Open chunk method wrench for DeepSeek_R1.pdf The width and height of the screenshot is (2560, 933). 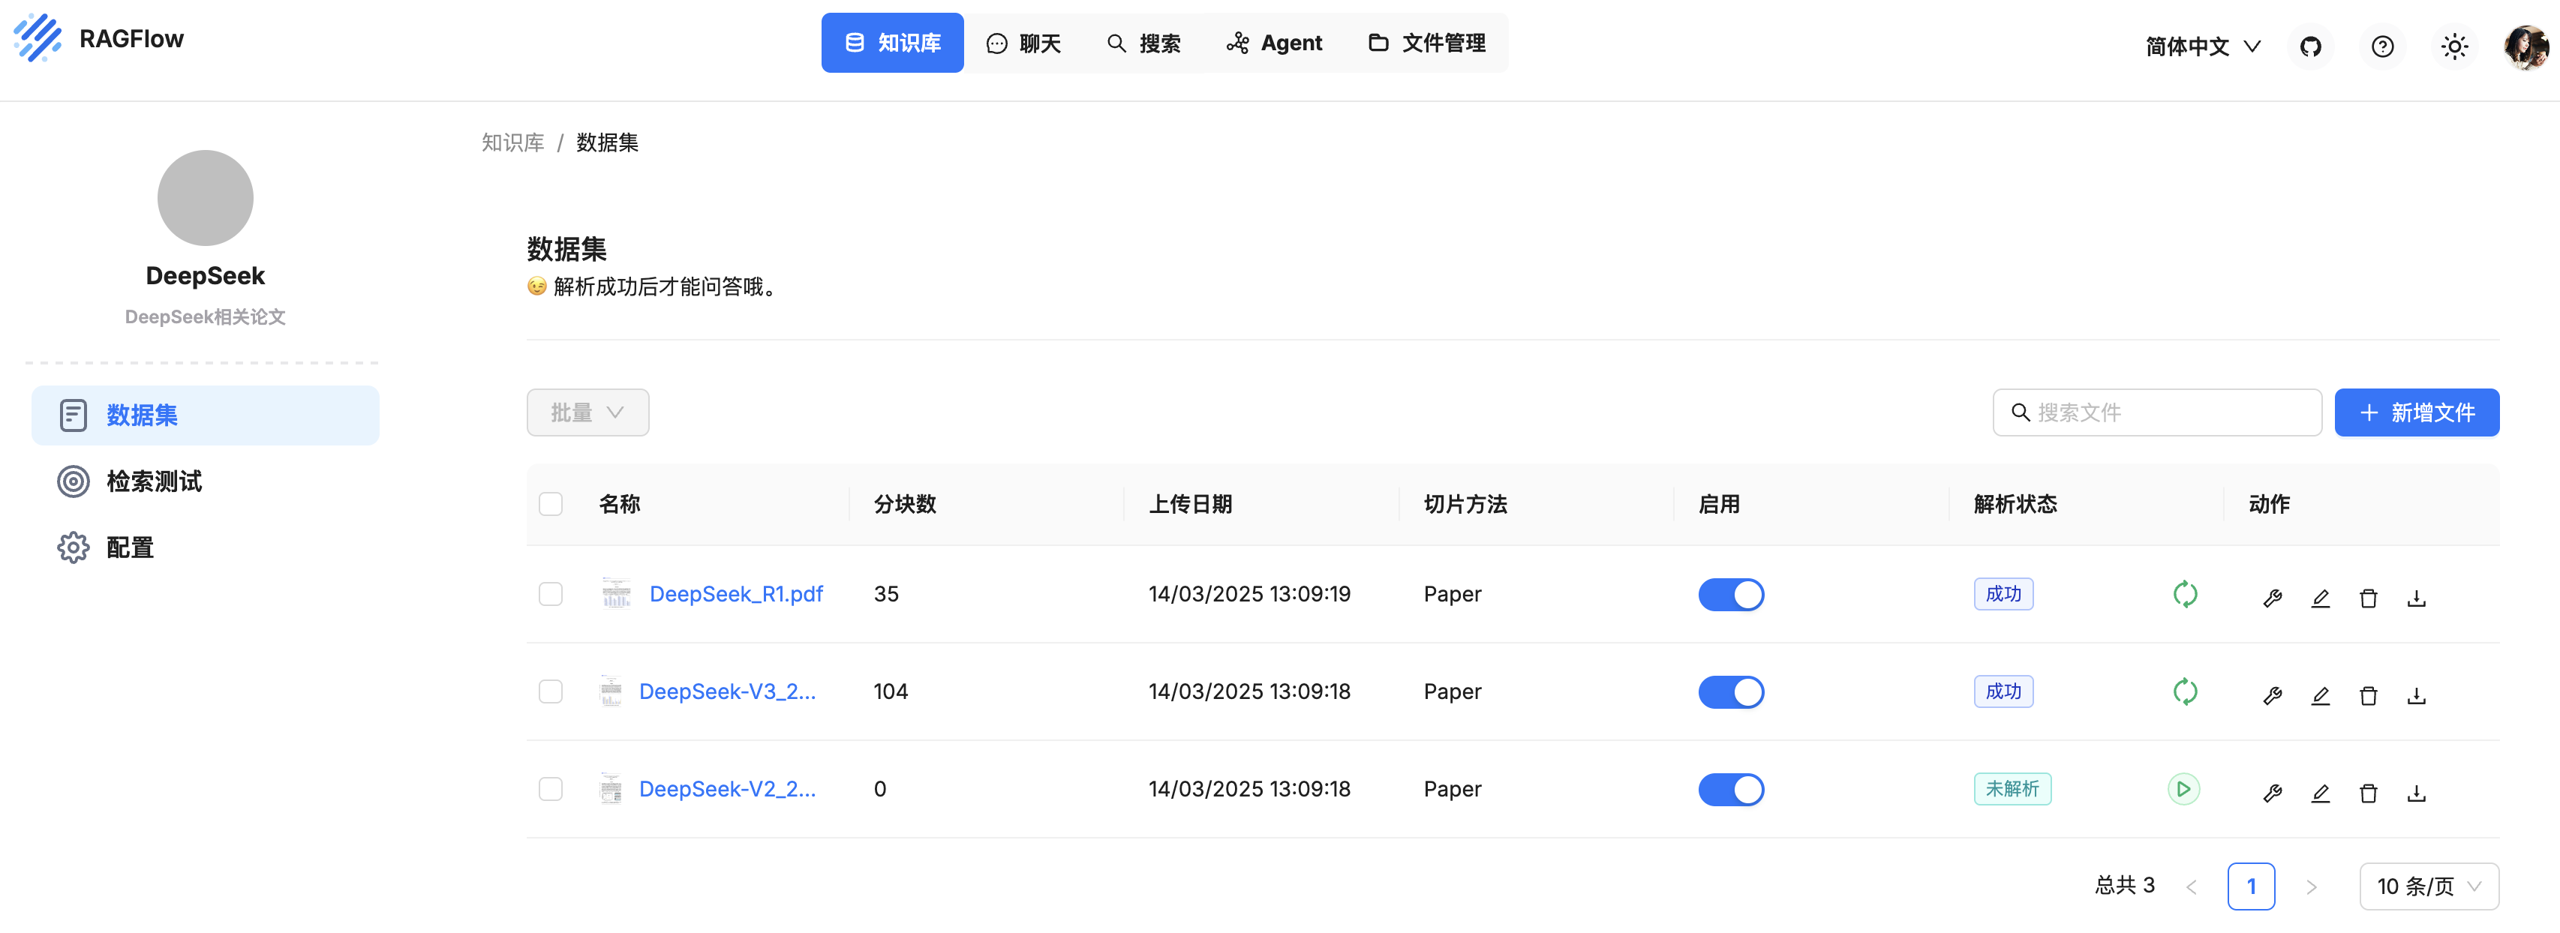pyautogui.click(x=2272, y=598)
